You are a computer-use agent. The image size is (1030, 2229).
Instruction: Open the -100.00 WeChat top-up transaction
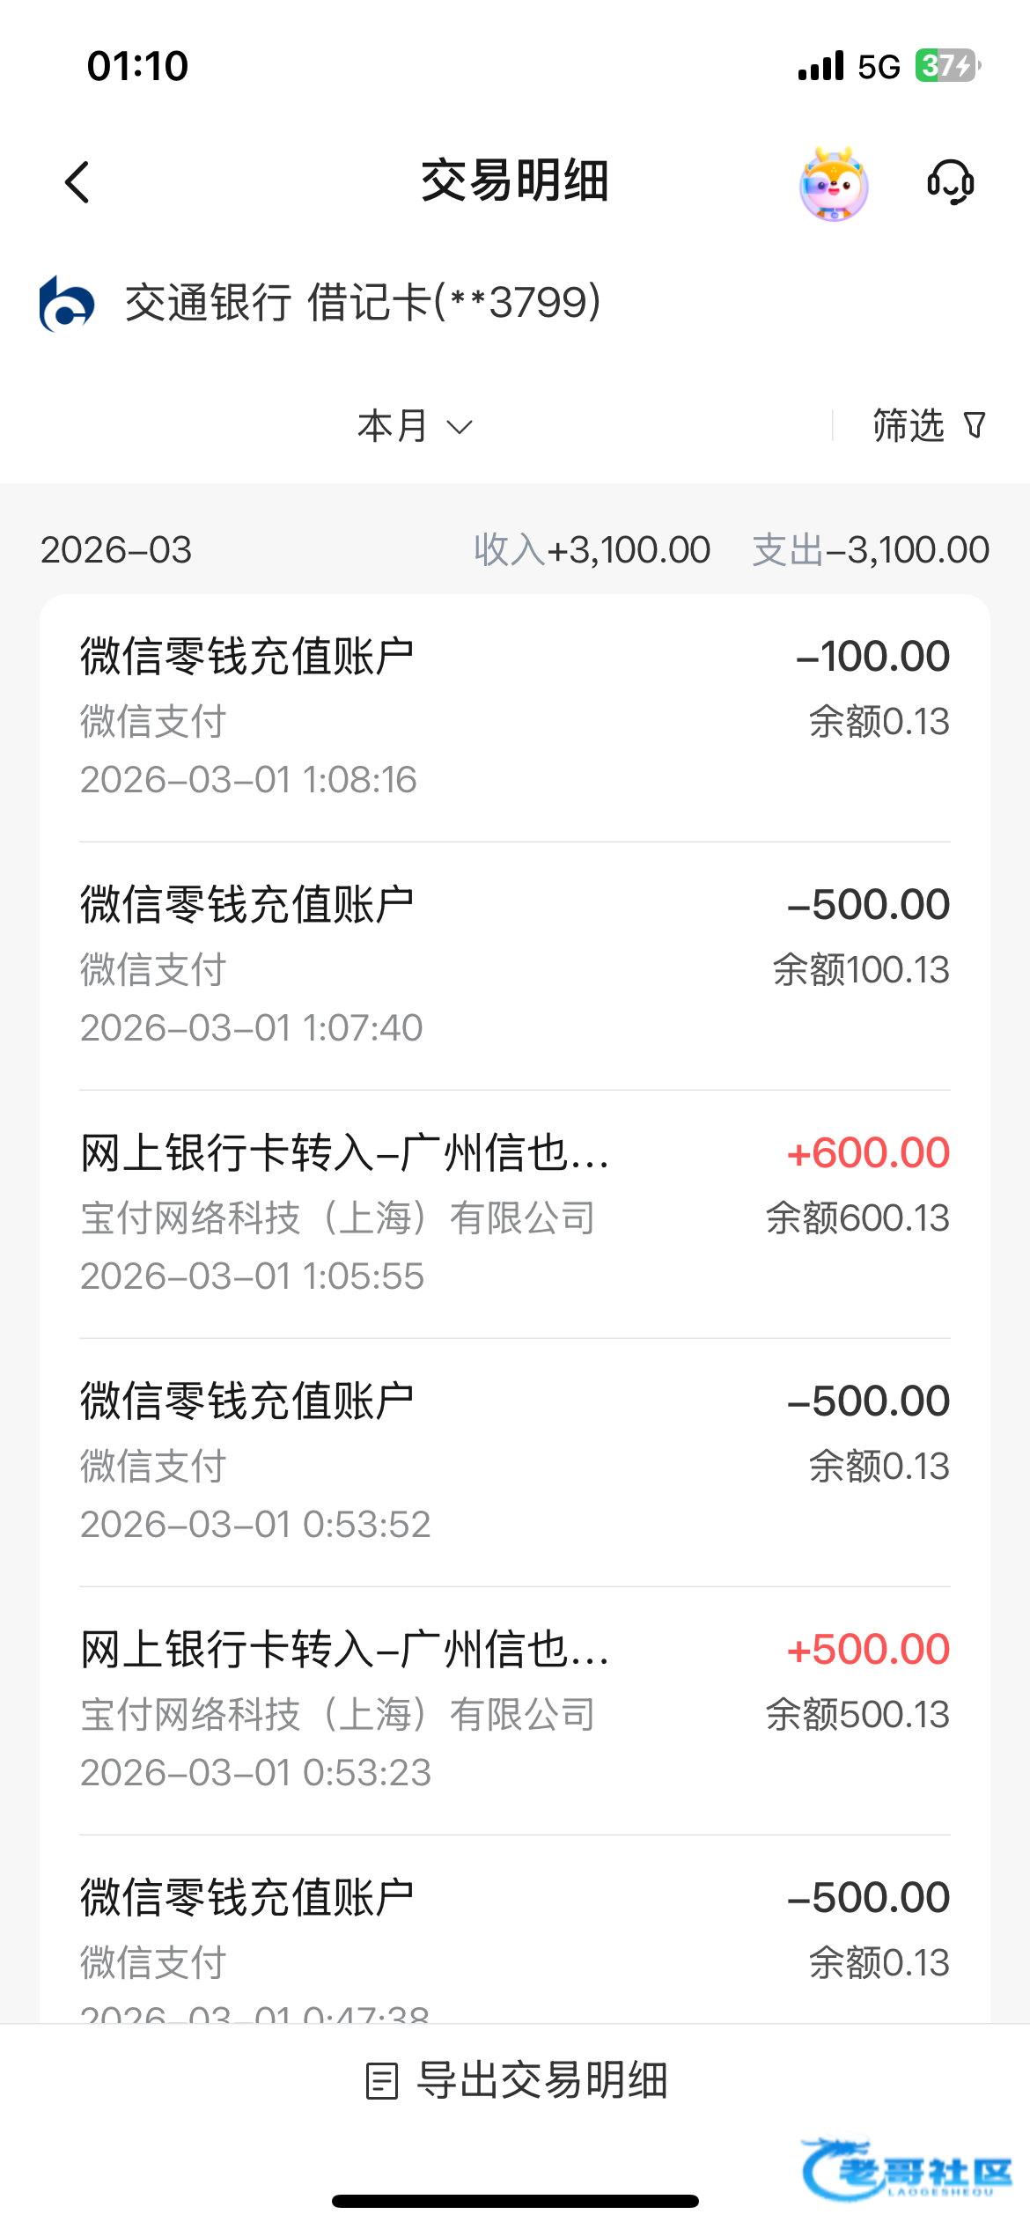click(x=515, y=717)
